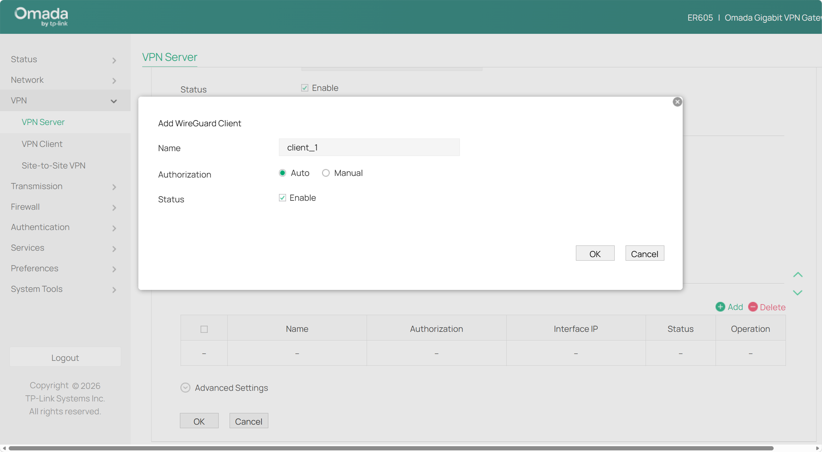Click the Logout button

pos(65,357)
